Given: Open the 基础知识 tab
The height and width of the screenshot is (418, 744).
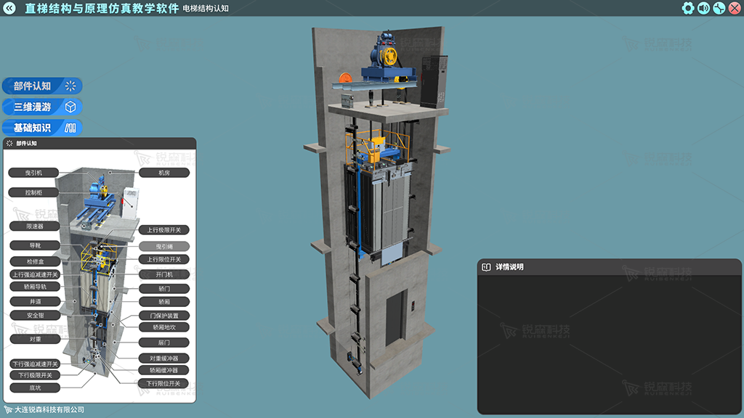Looking at the screenshot, I should [x=41, y=128].
